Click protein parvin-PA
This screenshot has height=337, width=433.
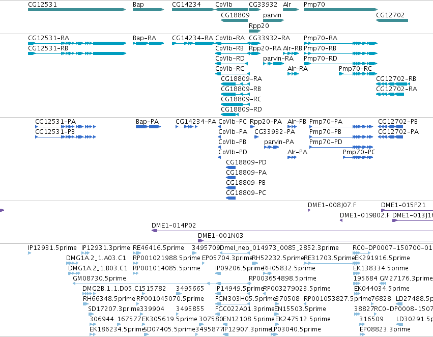[x=271, y=147]
